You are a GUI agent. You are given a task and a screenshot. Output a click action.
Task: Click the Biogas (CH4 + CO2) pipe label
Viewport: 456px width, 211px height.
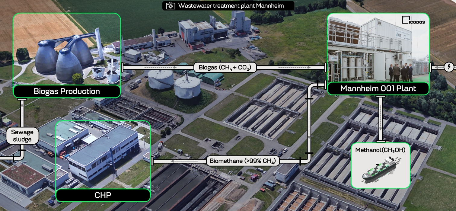225,67
